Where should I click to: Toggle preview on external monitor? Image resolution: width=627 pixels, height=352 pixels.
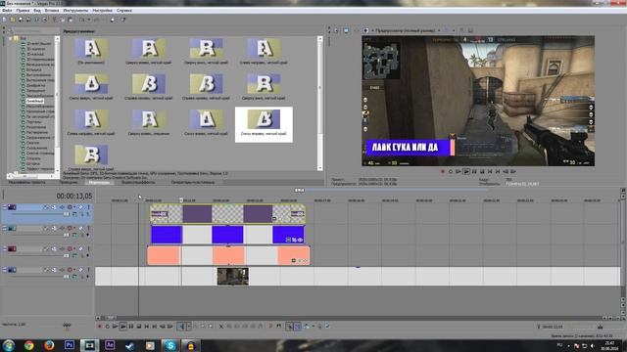[x=346, y=30]
